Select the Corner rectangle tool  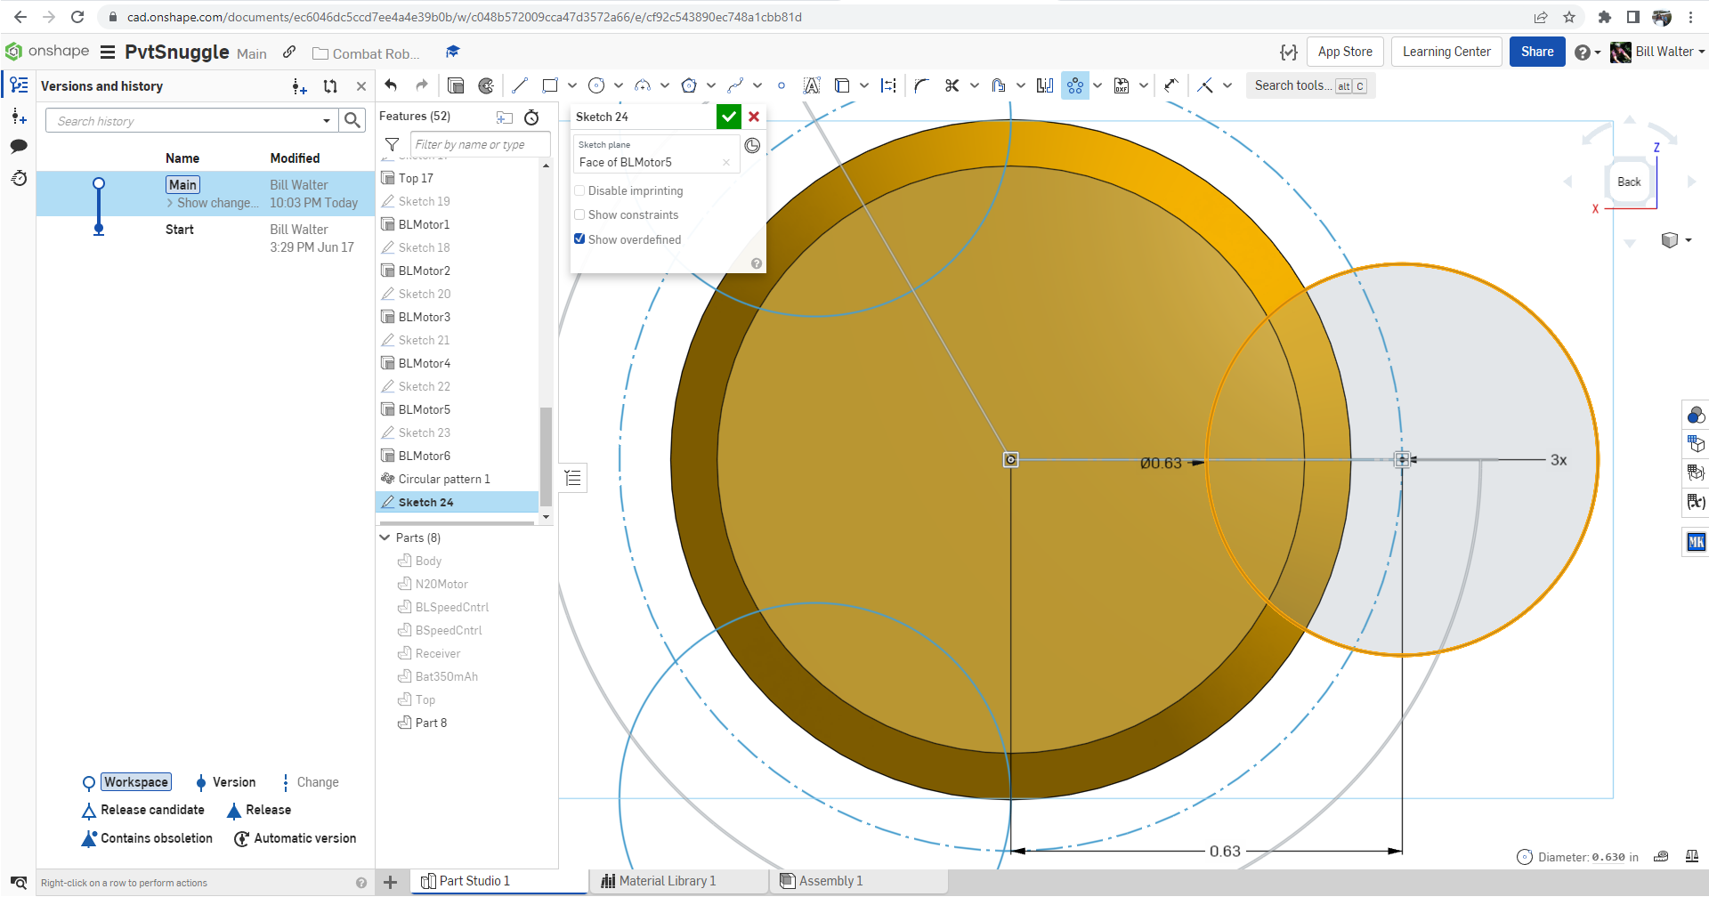[550, 85]
